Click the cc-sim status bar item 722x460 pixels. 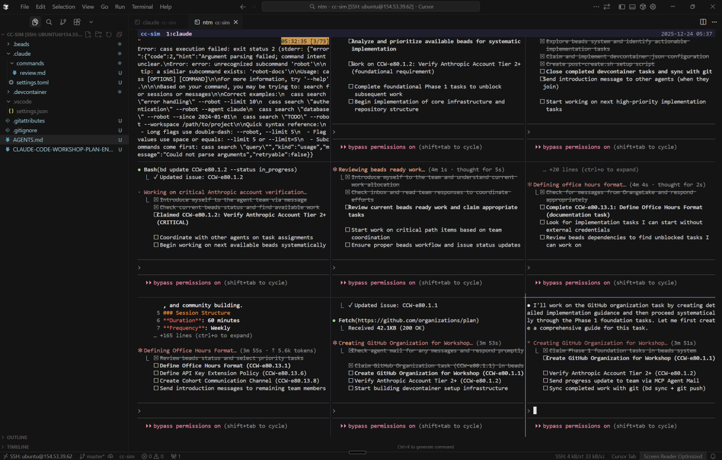[x=127, y=456]
